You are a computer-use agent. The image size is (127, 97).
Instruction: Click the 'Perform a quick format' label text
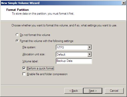(40, 68)
